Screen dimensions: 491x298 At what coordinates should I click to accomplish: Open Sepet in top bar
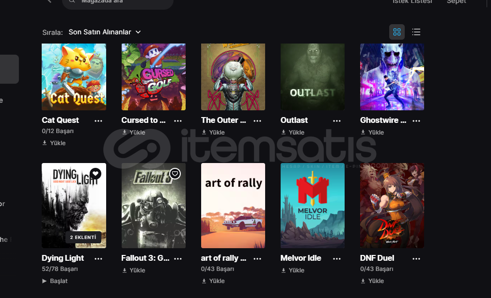[x=457, y=1]
